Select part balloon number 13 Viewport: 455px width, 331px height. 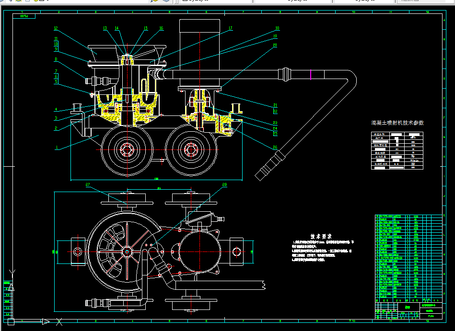105,28
